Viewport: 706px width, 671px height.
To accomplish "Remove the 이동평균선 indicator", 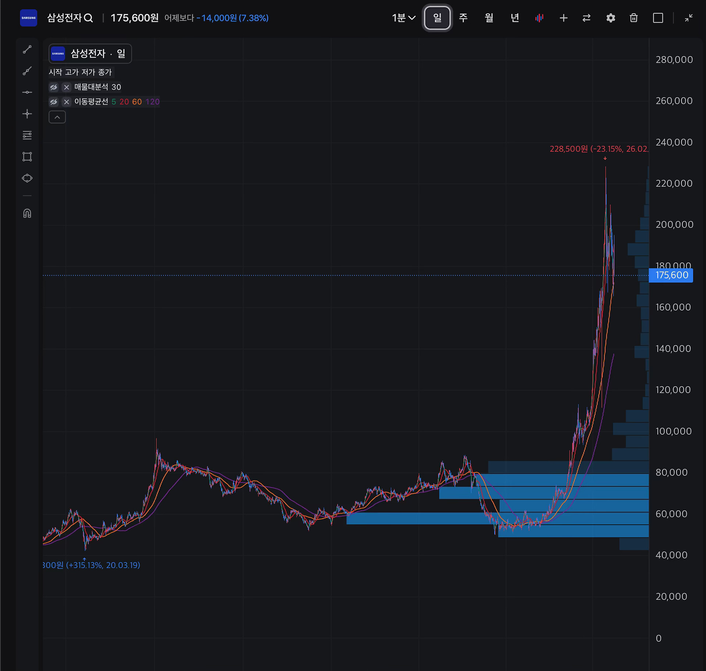I will [x=67, y=102].
